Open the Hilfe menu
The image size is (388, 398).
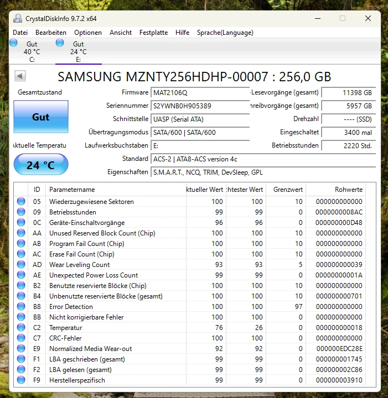coord(183,33)
